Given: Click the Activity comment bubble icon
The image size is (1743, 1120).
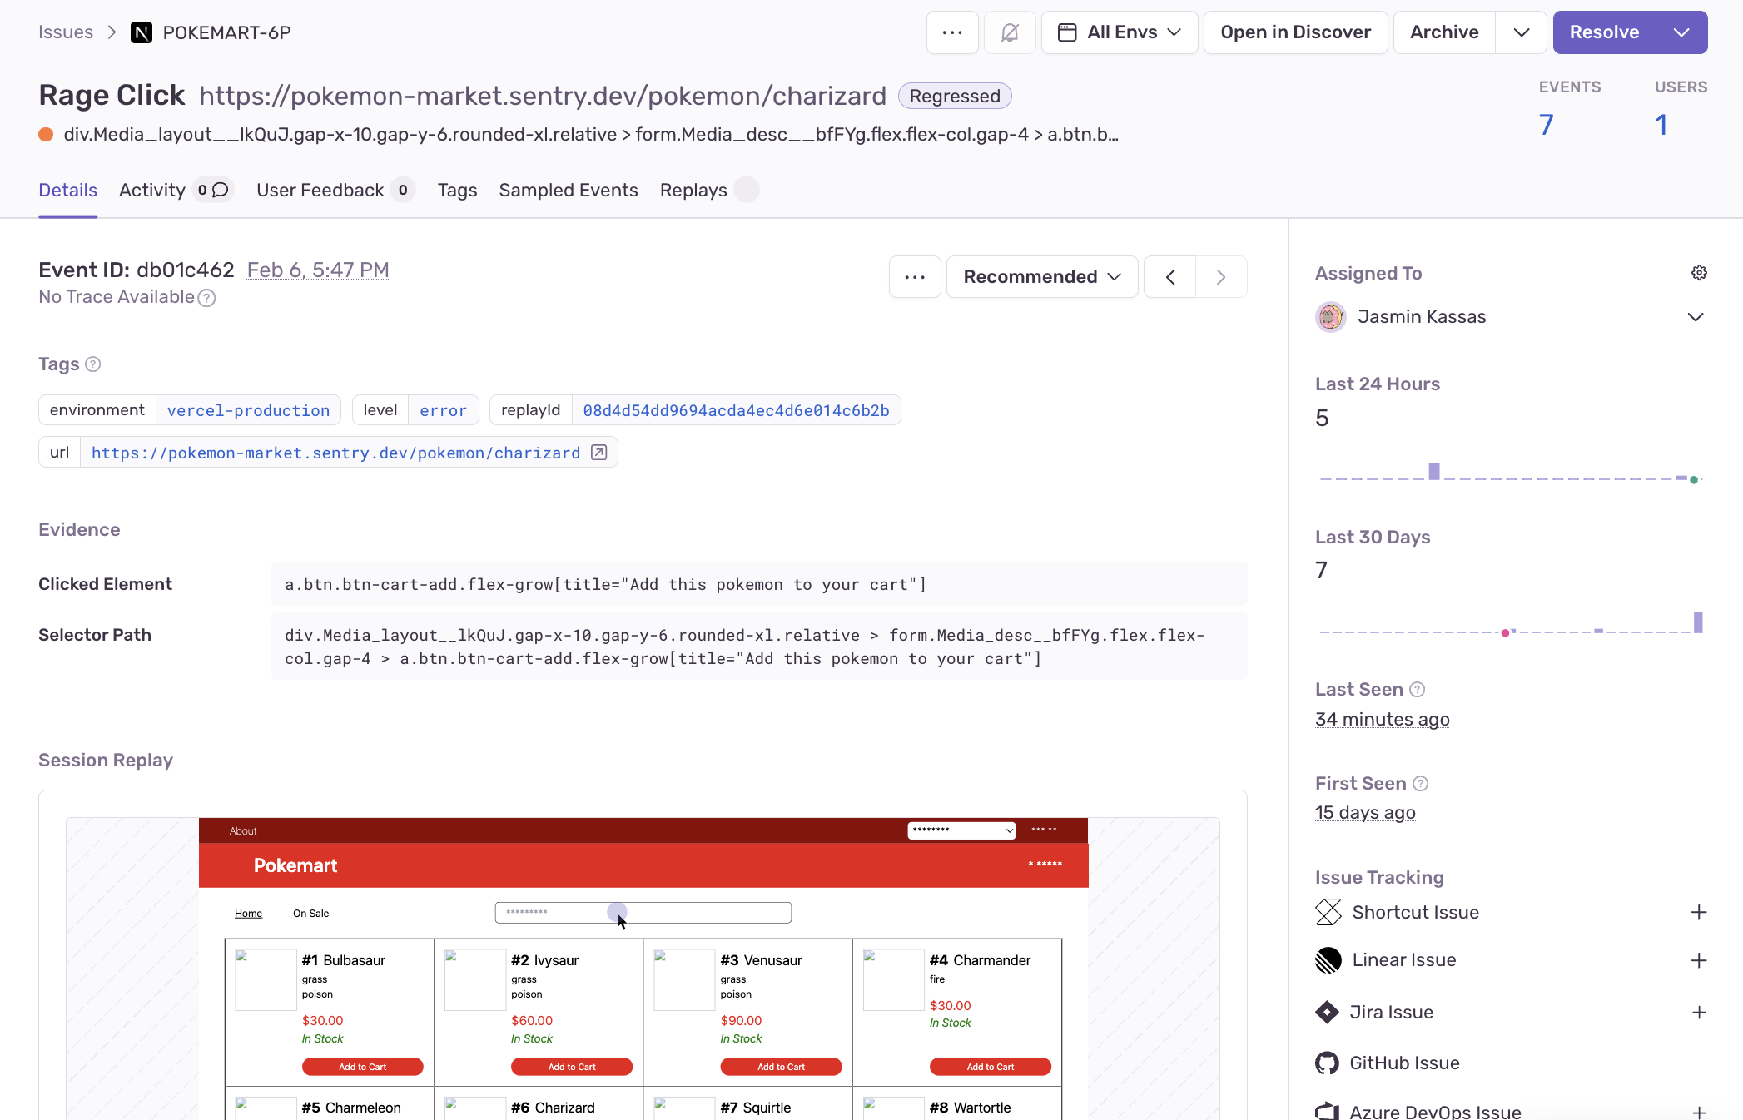Looking at the screenshot, I should click(221, 191).
